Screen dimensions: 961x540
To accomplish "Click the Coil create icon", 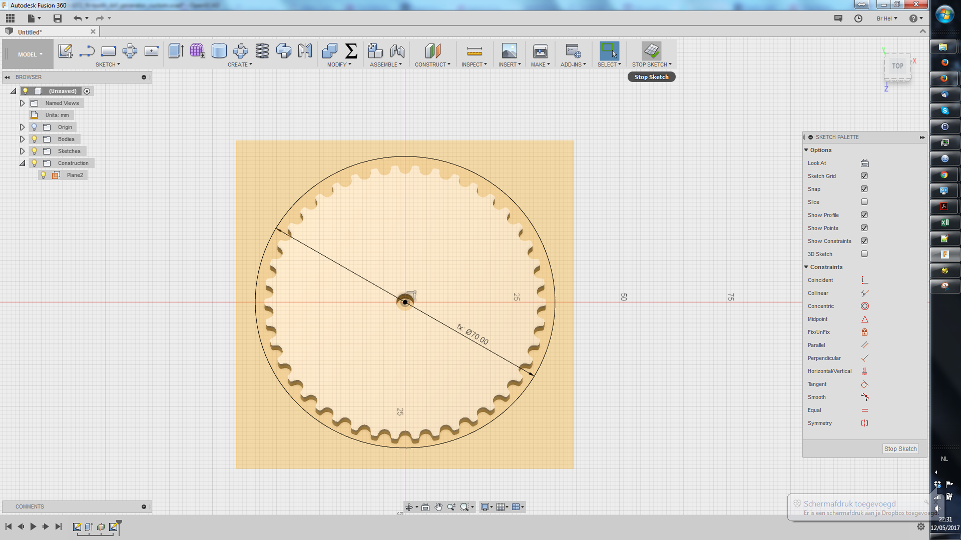I will pos(262,51).
